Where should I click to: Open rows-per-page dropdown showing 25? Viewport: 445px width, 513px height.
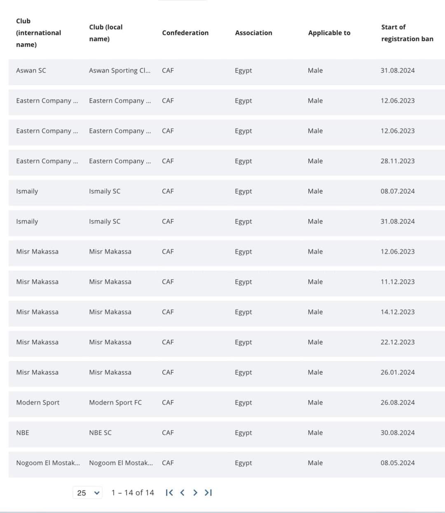[89, 492]
